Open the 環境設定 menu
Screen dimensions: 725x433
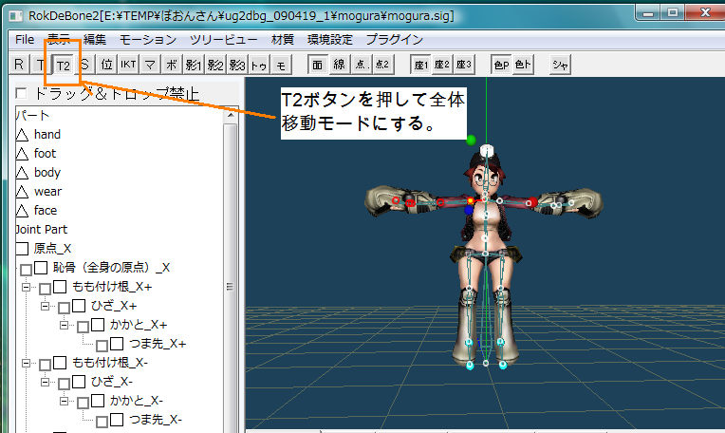(329, 40)
